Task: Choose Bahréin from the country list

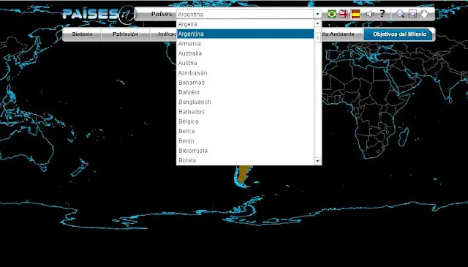Action: (x=245, y=92)
